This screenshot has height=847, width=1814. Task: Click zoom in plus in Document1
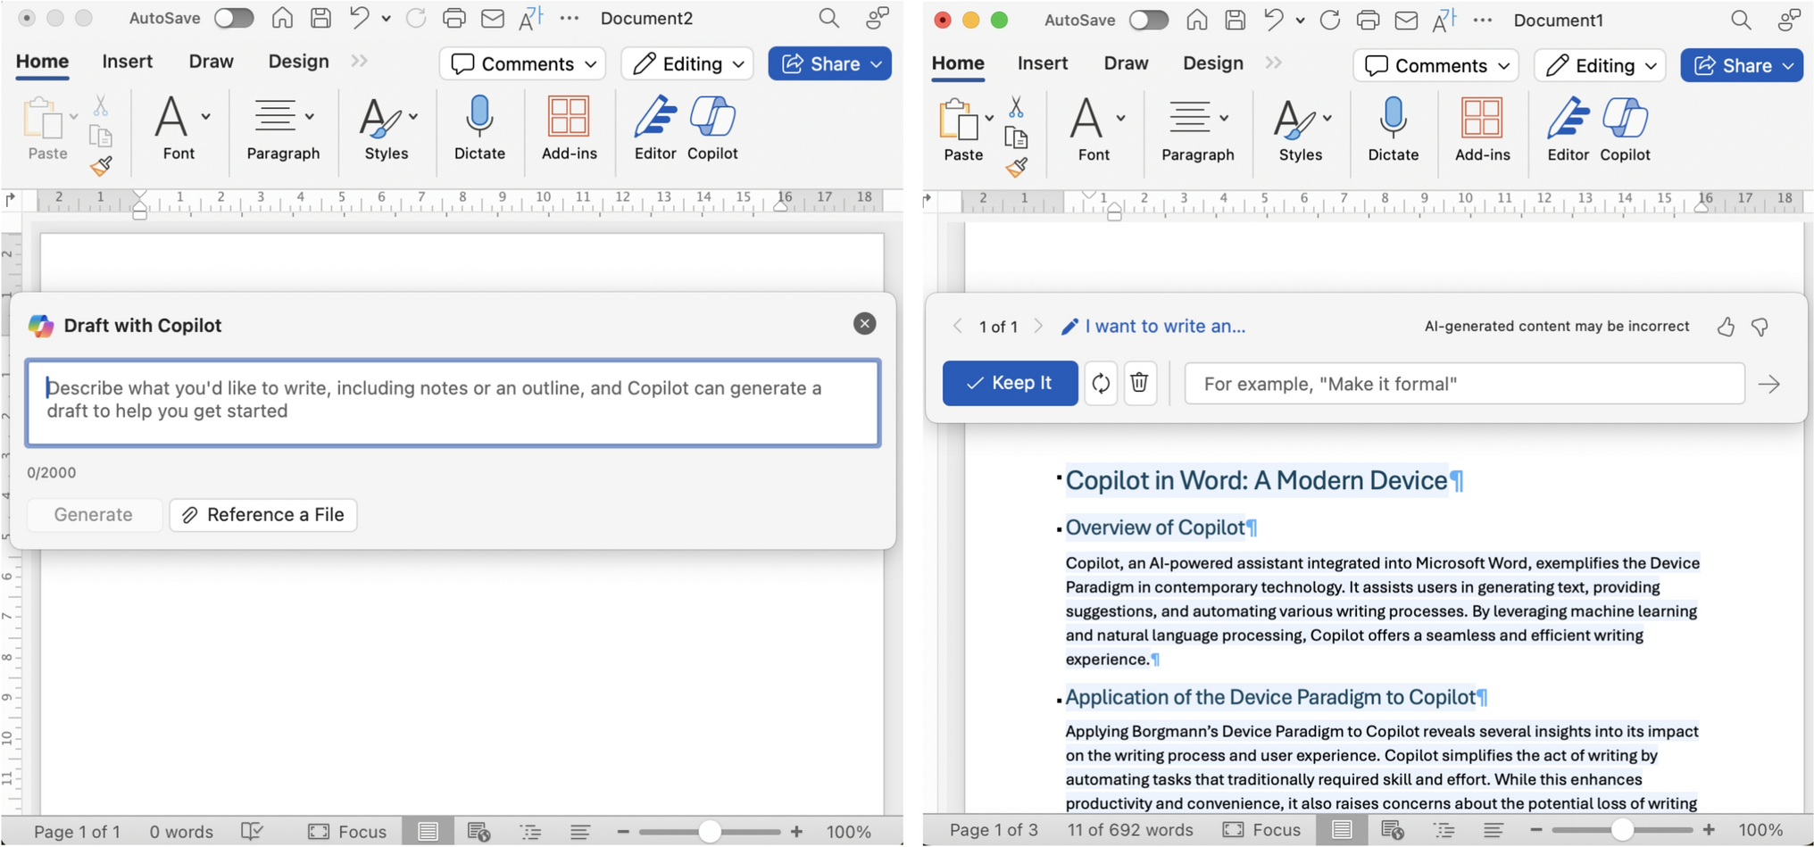1709,830
